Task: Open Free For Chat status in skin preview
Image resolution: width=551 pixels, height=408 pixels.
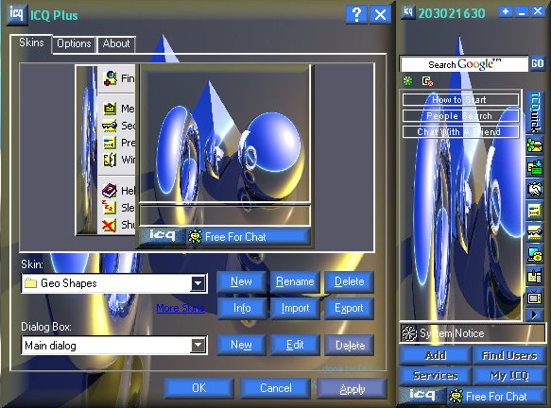Action: pyautogui.click(x=249, y=237)
